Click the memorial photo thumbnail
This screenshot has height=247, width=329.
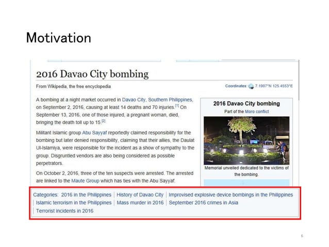(246, 141)
